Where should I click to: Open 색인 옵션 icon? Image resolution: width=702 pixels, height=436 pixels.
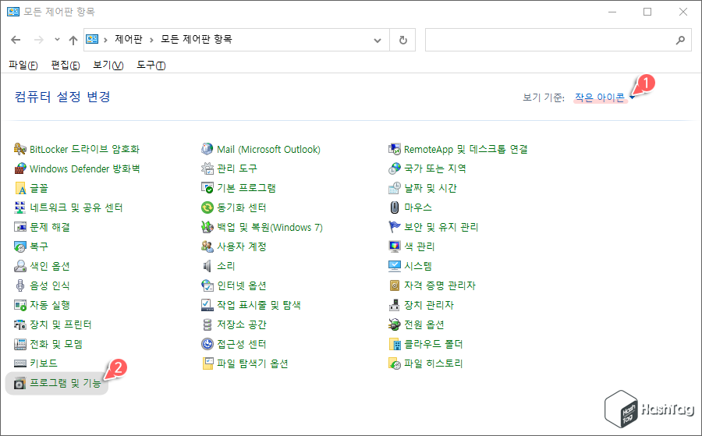20,266
